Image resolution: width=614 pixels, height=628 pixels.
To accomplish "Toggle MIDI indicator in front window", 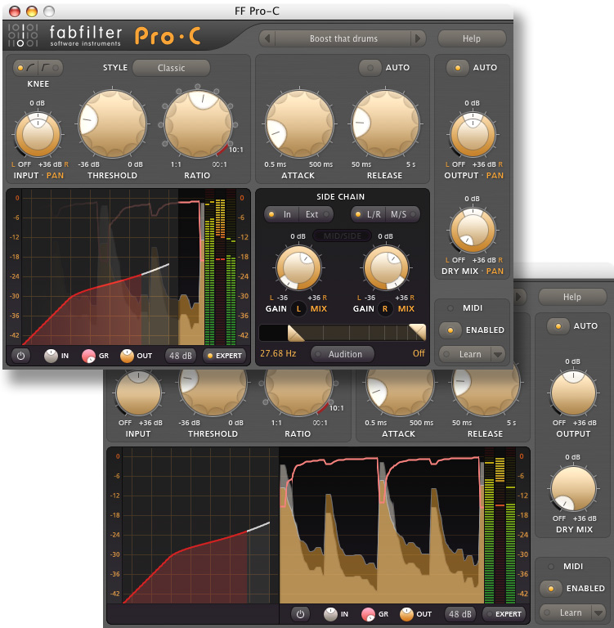I will click(x=450, y=308).
